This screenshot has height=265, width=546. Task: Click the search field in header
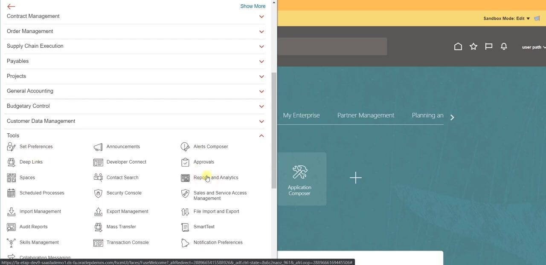point(332,46)
